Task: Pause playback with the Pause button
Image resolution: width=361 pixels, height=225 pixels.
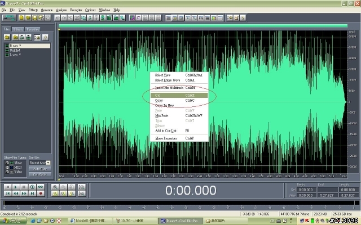Action: 24,187
